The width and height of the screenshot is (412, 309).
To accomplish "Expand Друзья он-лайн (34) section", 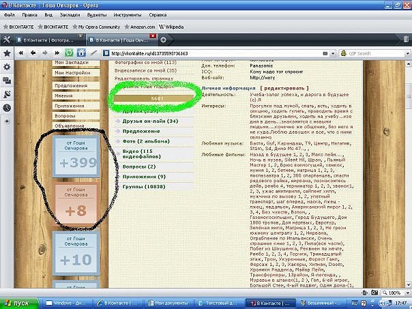I will pyautogui.click(x=154, y=121).
